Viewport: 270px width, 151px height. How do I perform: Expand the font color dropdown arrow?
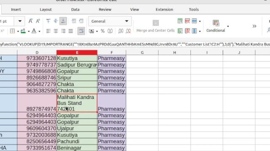coord(39,31)
